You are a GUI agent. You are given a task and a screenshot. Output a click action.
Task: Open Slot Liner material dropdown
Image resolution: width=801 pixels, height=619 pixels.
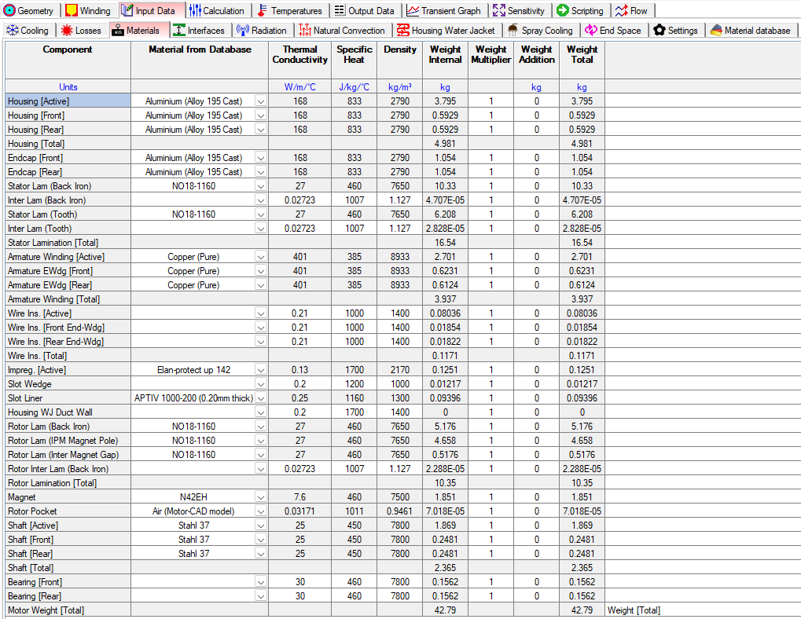coord(260,398)
